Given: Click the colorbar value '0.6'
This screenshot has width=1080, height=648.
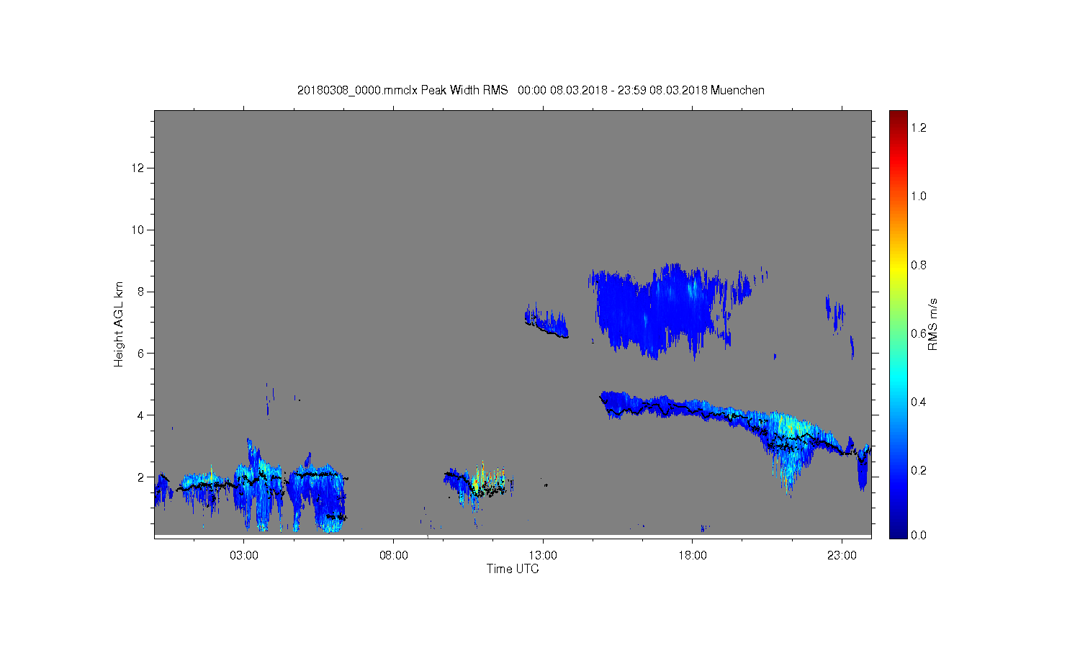Looking at the screenshot, I should tap(919, 333).
